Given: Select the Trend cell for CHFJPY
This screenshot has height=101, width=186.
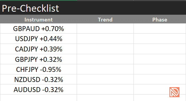Looking at the screenshot, I should 105,69.
